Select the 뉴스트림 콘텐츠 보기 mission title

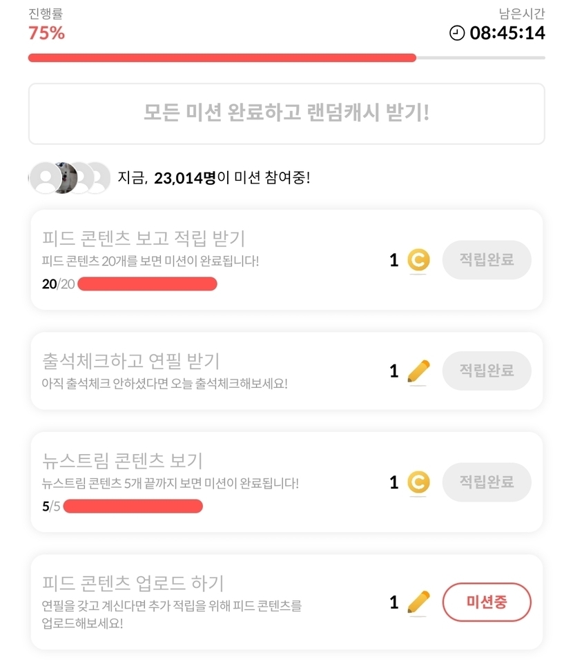coord(122,460)
